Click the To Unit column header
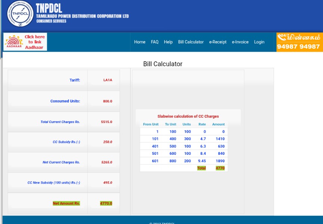Viewport: 323px width, 224px height. pyautogui.click(x=170, y=124)
